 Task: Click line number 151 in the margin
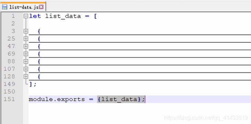[x=9, y=99]
